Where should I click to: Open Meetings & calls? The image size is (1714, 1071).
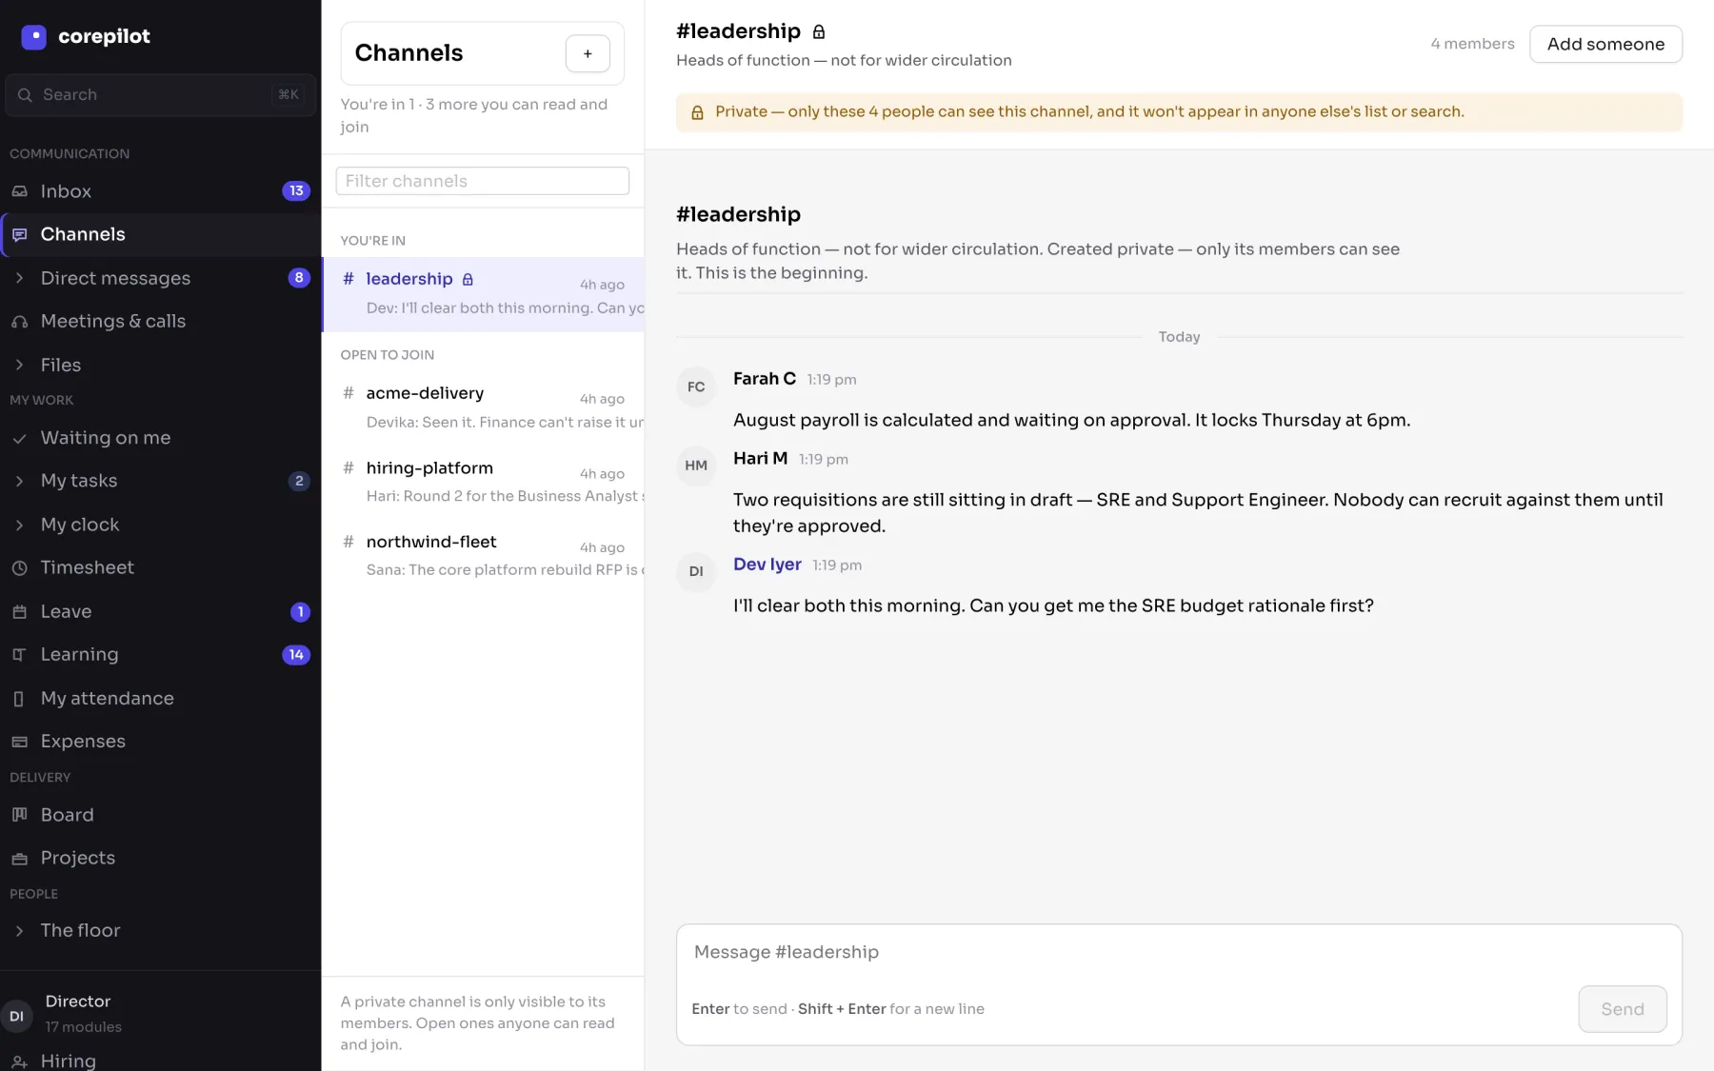[160, 322]
